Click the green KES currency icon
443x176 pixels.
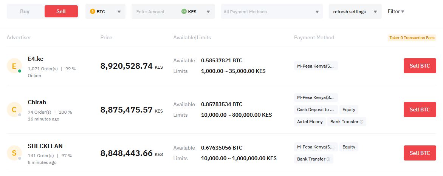184,12
